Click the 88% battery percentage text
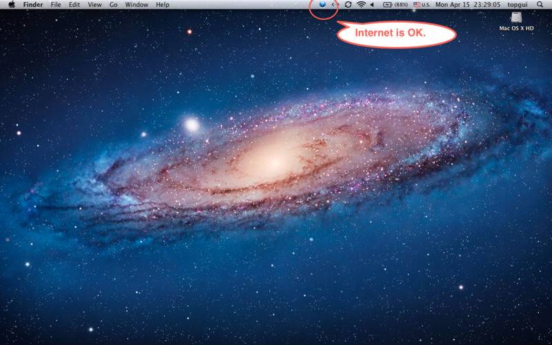This screenshot has width=552, height=345. [x=402, y=5]
